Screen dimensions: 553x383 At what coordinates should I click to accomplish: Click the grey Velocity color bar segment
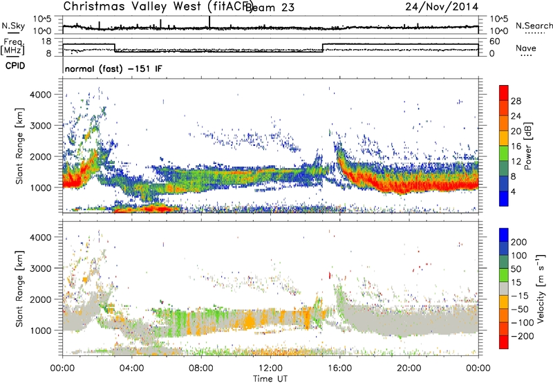504,288
